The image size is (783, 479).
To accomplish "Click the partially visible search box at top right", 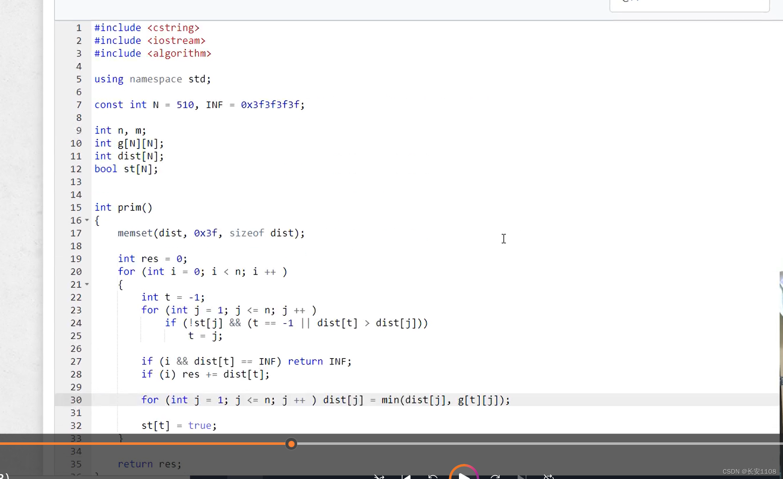I will (689, 5).
